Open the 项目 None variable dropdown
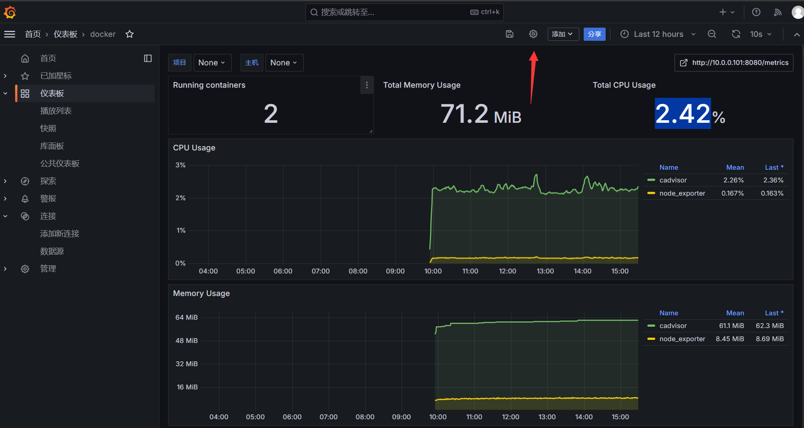The width and height of the screenshot is (804, 428). tap(212, 63)
